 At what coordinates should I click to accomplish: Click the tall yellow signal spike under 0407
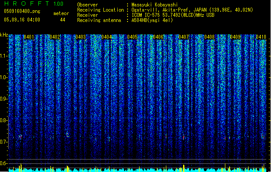[184, 168]
